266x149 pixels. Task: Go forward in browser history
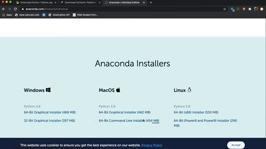10,9
